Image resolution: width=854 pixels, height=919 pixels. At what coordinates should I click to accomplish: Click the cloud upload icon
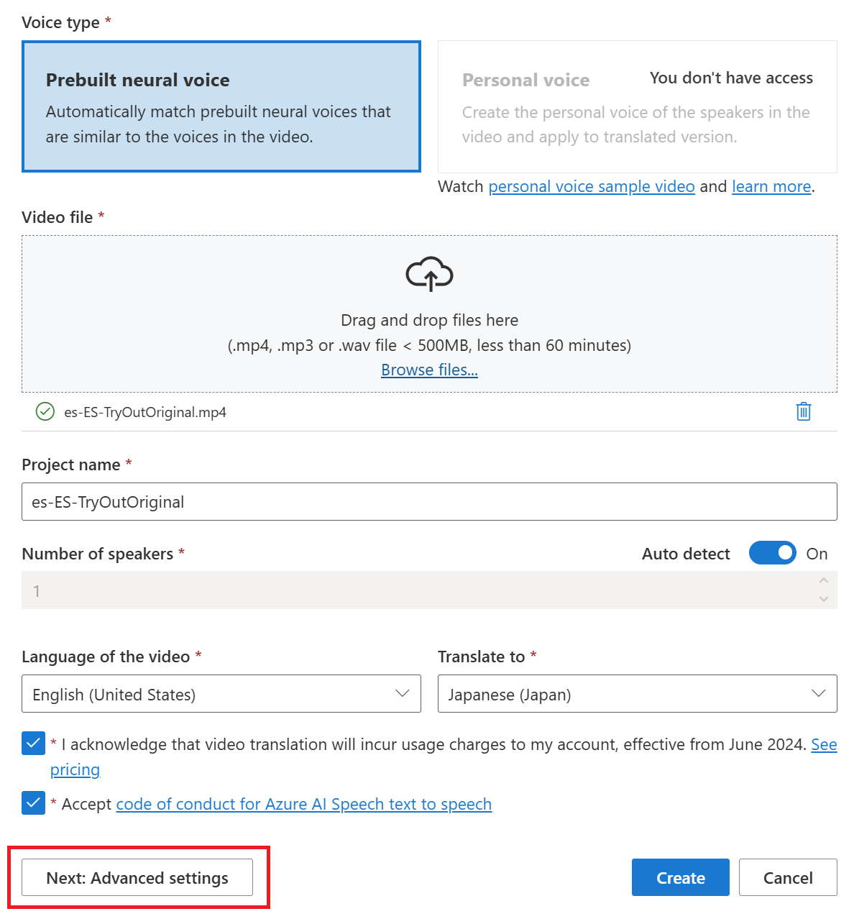pyautogui.click(x=429, y=274)
